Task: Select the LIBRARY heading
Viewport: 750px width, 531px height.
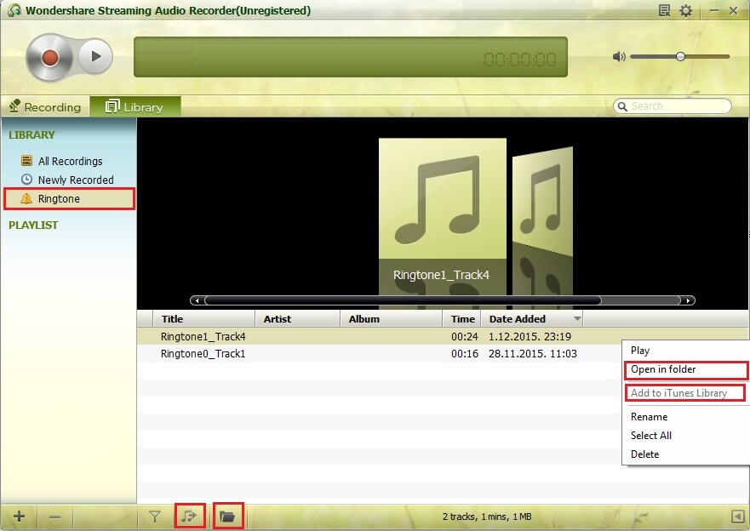Action: coord(31,134)
